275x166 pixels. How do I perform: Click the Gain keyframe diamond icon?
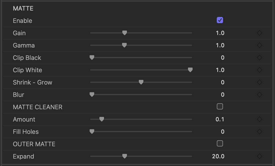click(259, 33)
